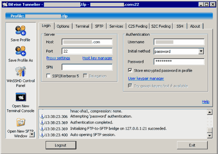Toggle the Delegation checkbox
The height and width of the screenshot is (154, 218).
point(85,76)
